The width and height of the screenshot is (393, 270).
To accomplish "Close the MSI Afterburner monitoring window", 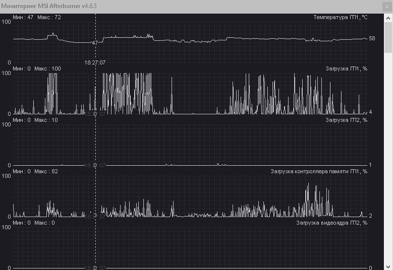I will point(386,7).
